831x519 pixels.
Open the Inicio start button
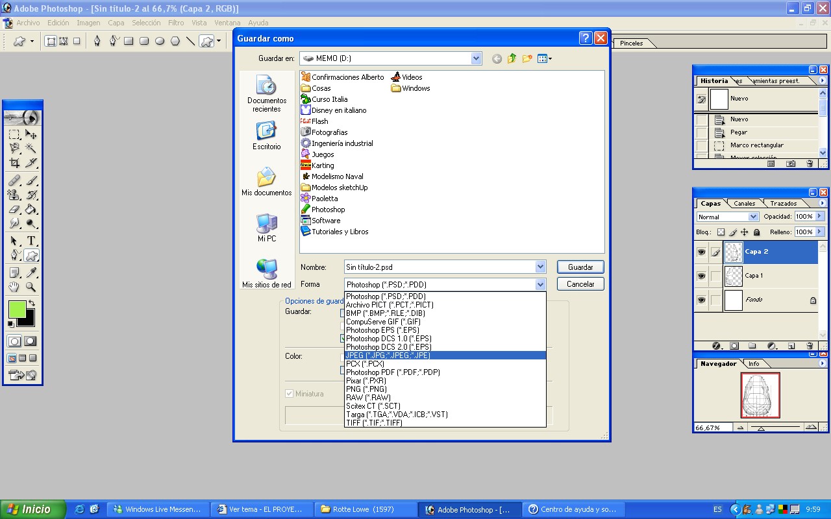click(33, 509)
